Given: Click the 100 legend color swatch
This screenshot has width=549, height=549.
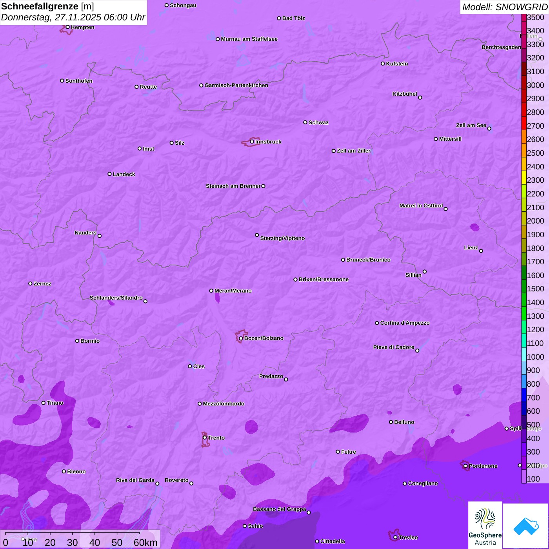Looking at the screenshot, I should pos(524,476).
